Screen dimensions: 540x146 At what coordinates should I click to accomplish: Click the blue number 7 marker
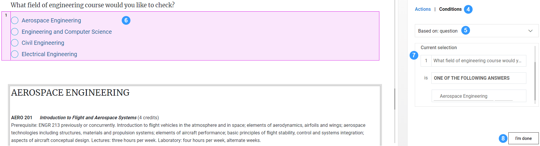point(414,55)
